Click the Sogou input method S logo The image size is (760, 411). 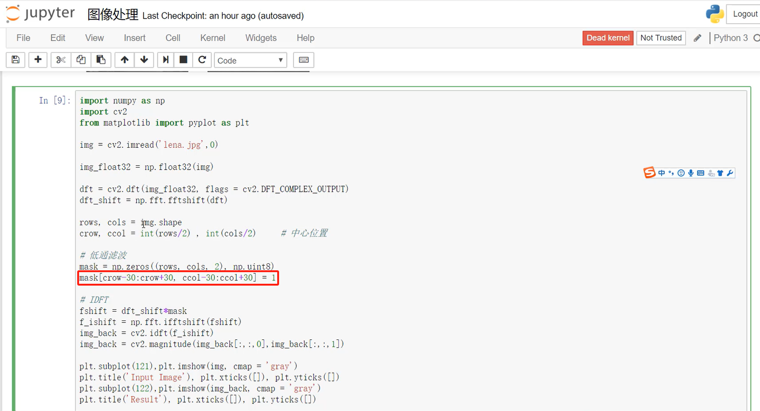click(649, 173)
